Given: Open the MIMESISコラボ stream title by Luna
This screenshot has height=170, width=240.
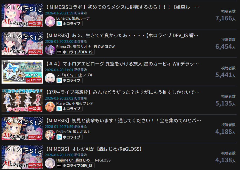Looking at the screenshot, I should click(x=122, y=7).
